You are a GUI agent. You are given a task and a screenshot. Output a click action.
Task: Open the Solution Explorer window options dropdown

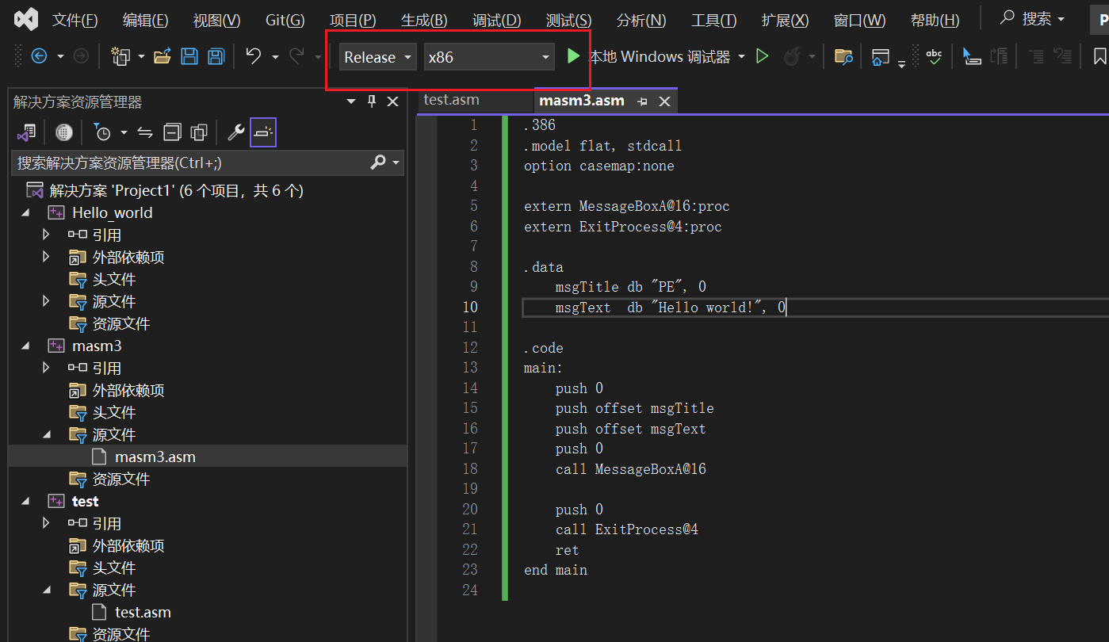tap(352, 101)
